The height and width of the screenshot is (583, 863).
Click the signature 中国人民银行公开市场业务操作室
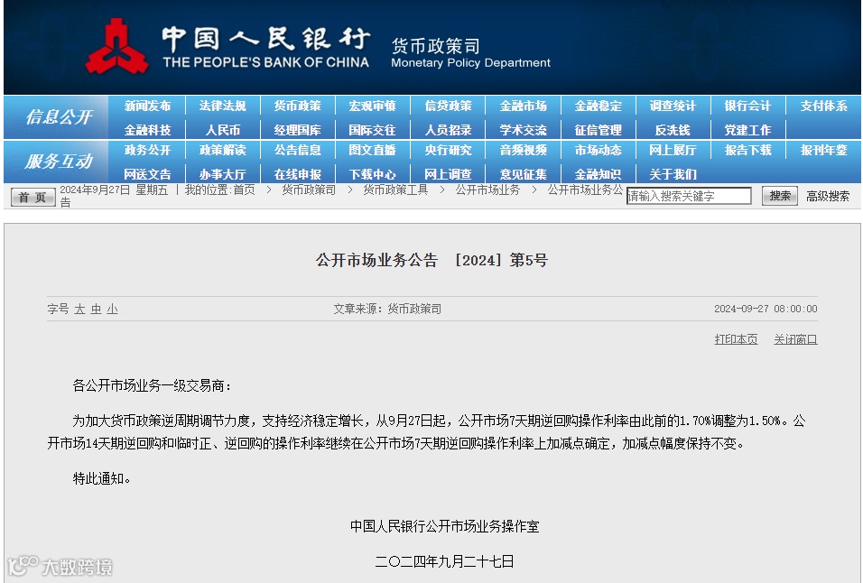445,526
